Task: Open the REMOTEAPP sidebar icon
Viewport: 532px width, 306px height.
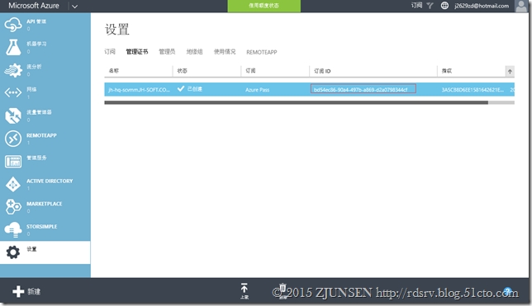Action: click(x=13, y=139)
